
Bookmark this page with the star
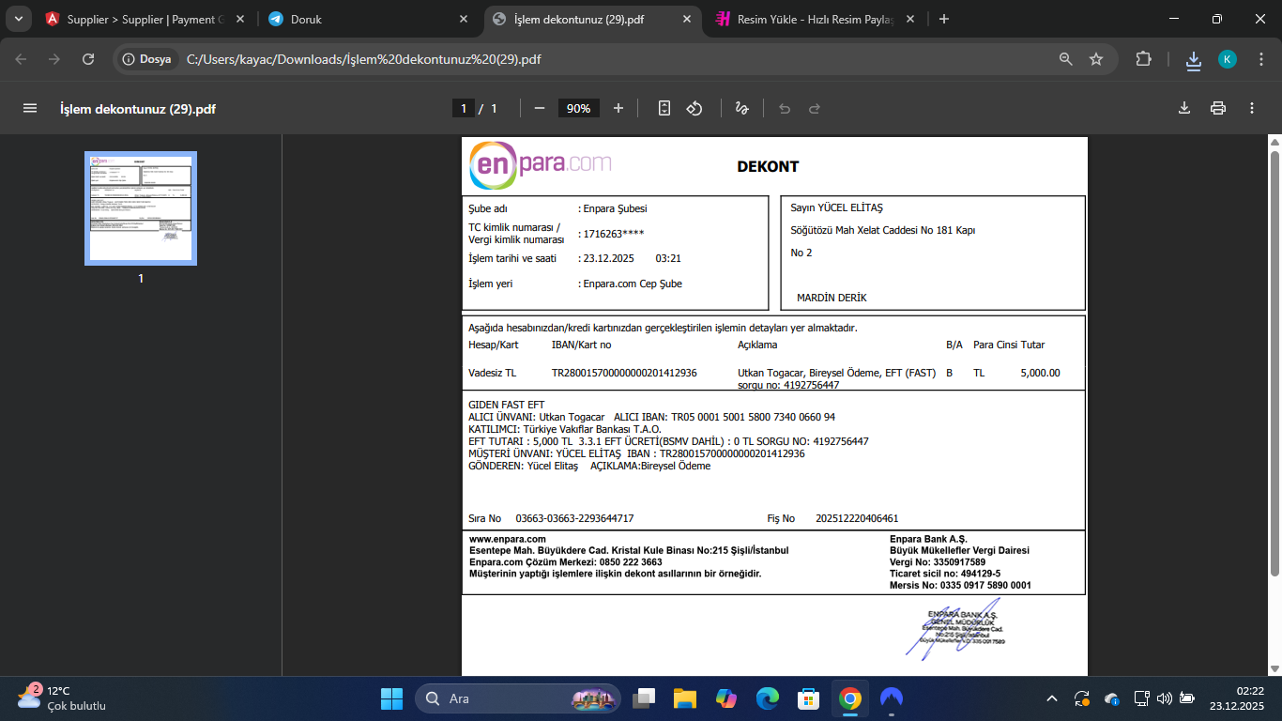pos(1096,58)
